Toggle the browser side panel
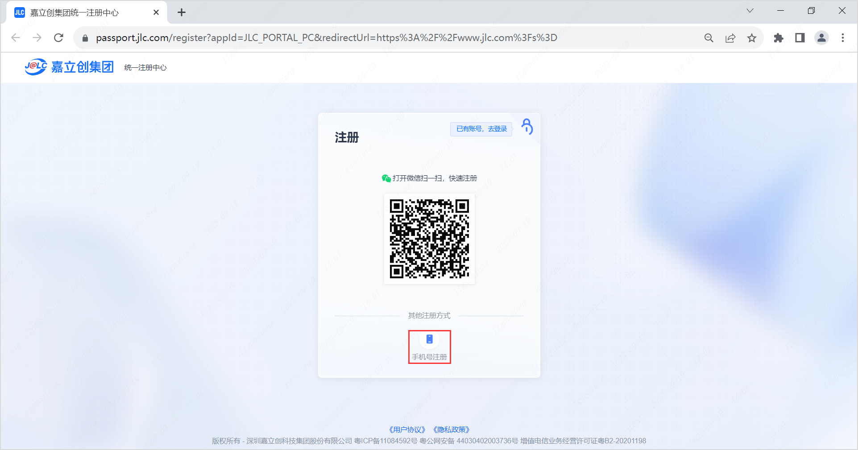Screen dimensions: 858x450 800,38
